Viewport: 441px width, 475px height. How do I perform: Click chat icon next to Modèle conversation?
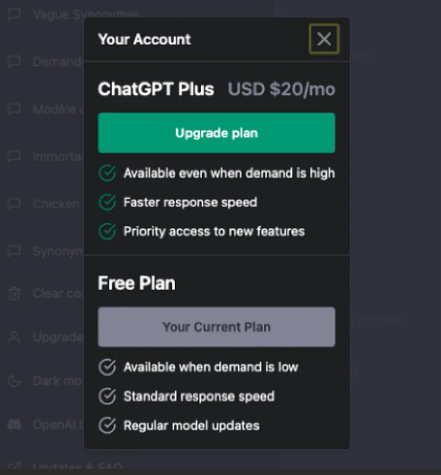click(x=14, y=109)
